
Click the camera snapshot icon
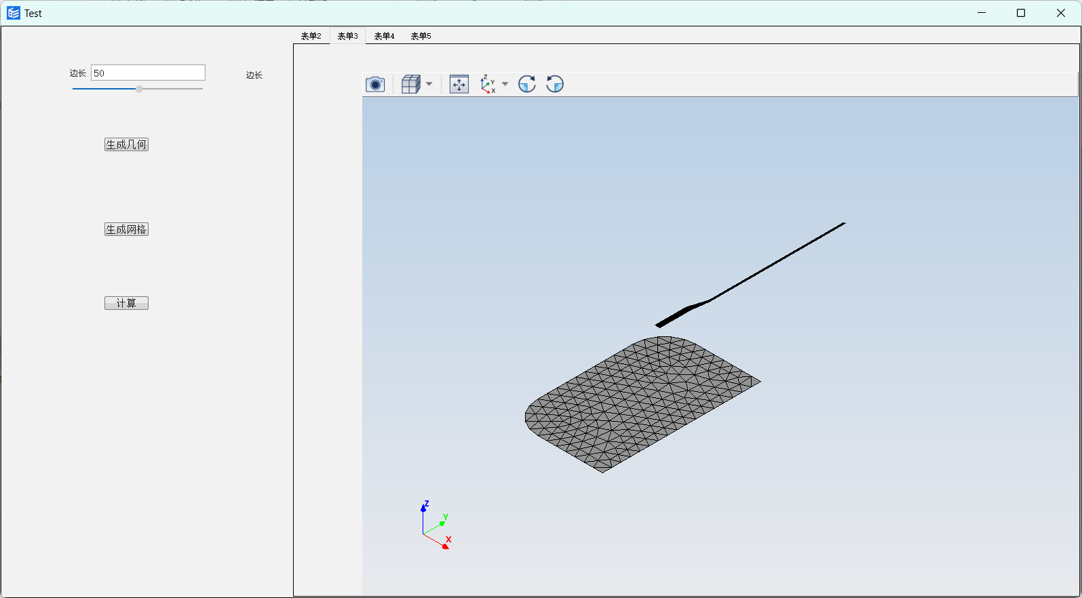click(375, 84)
